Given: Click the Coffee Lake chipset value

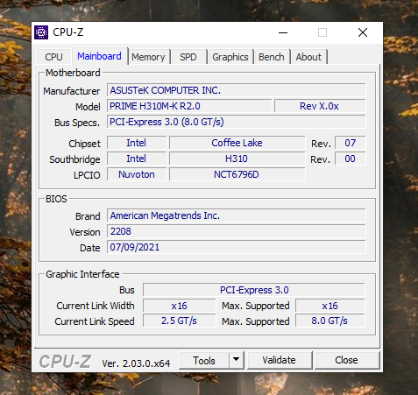Looking at the screenshot, I should (237, 143).
